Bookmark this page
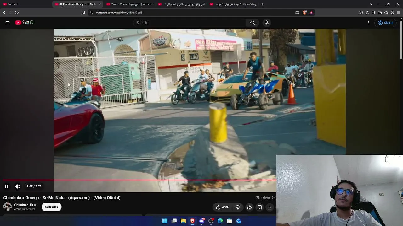Image resolution: width=403 pixels, height=226 pixels. pyautogui.click(x=83, y=13)
